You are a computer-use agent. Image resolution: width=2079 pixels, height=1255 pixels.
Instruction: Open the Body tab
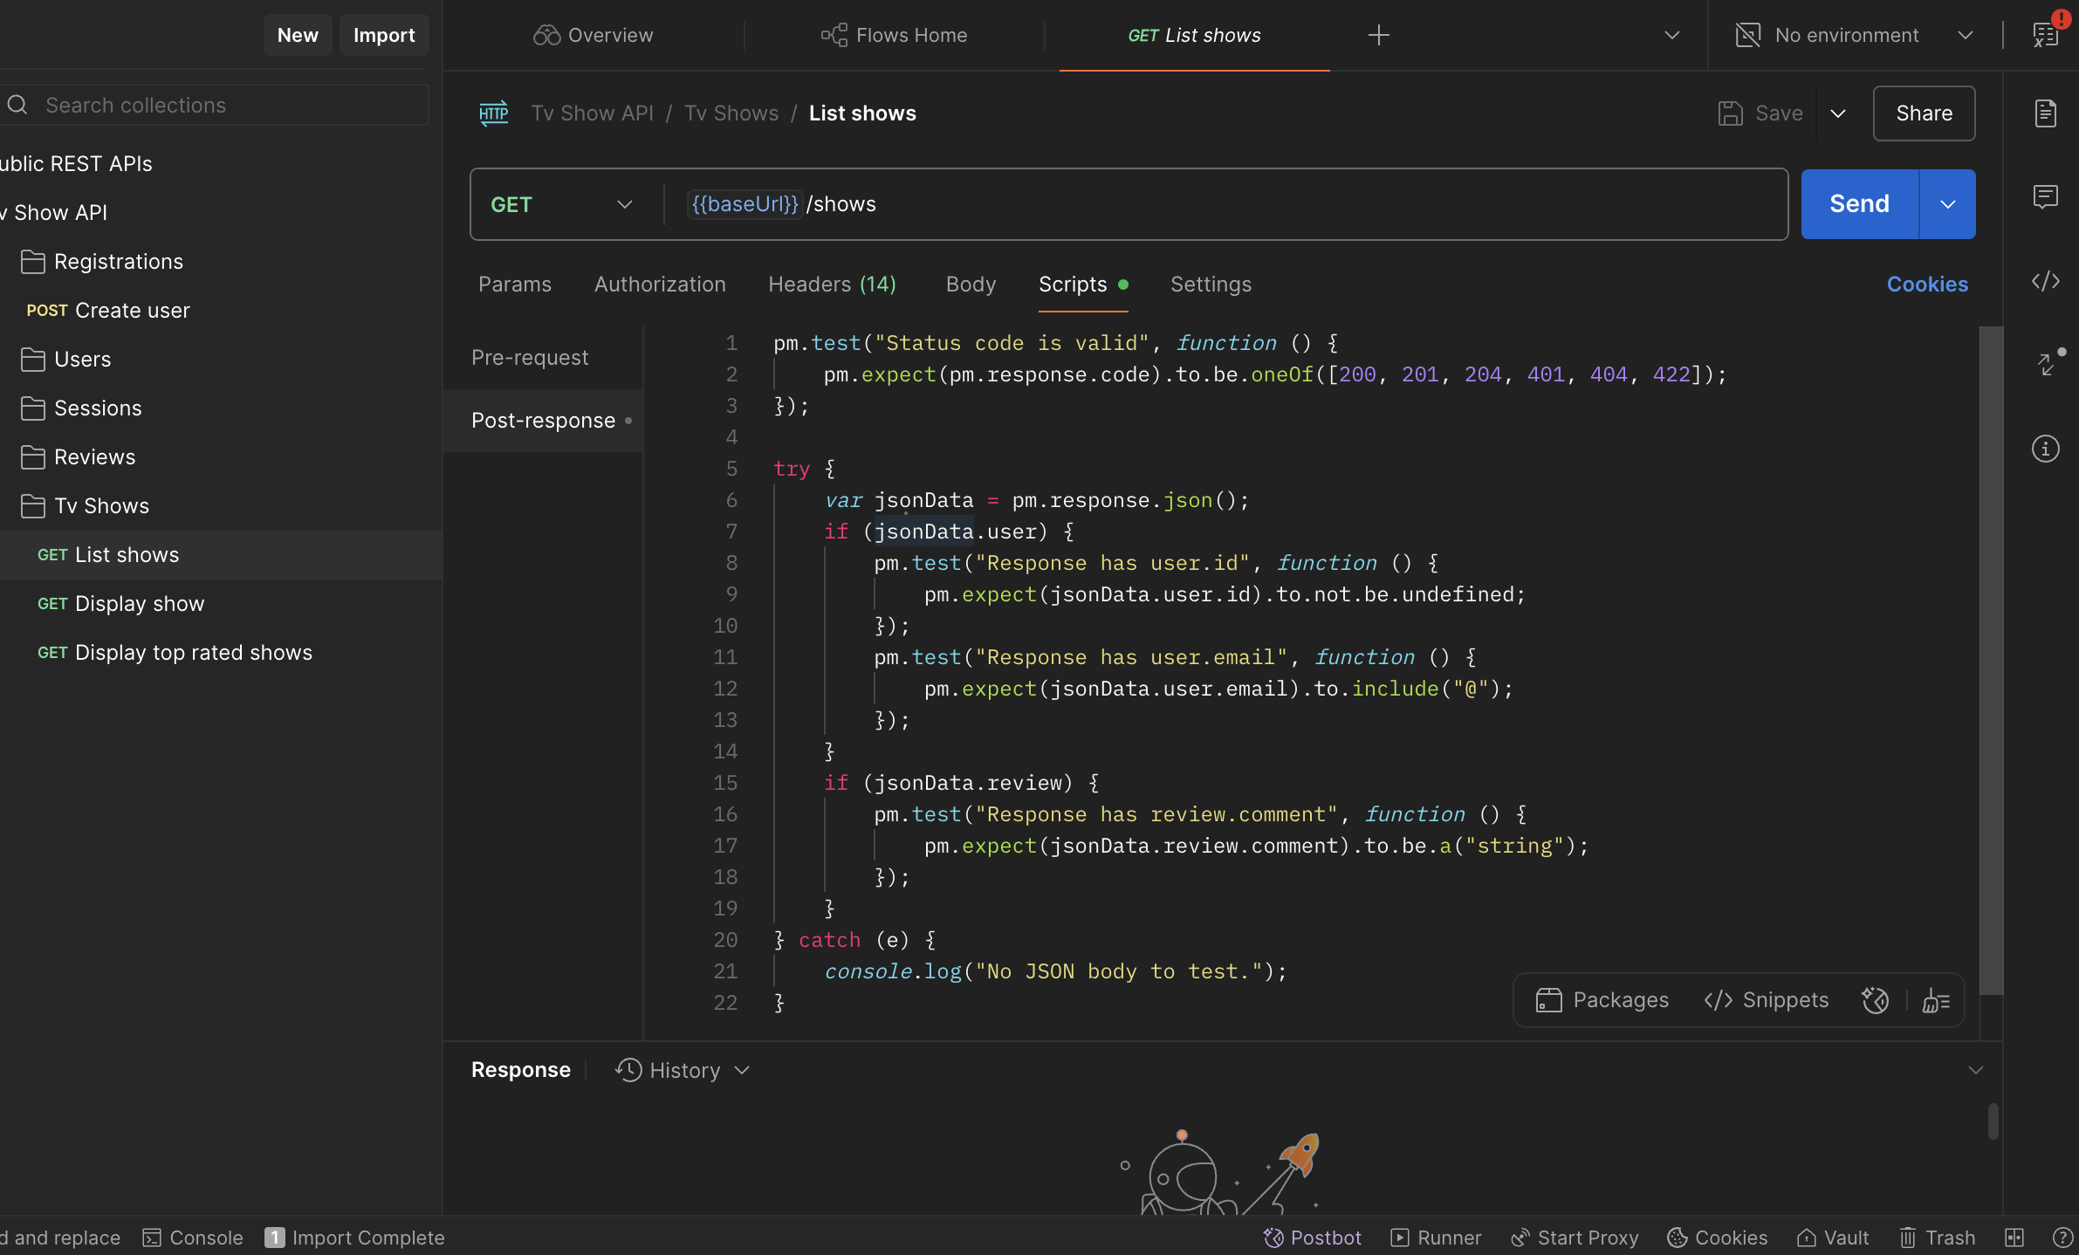click(971, 285)
